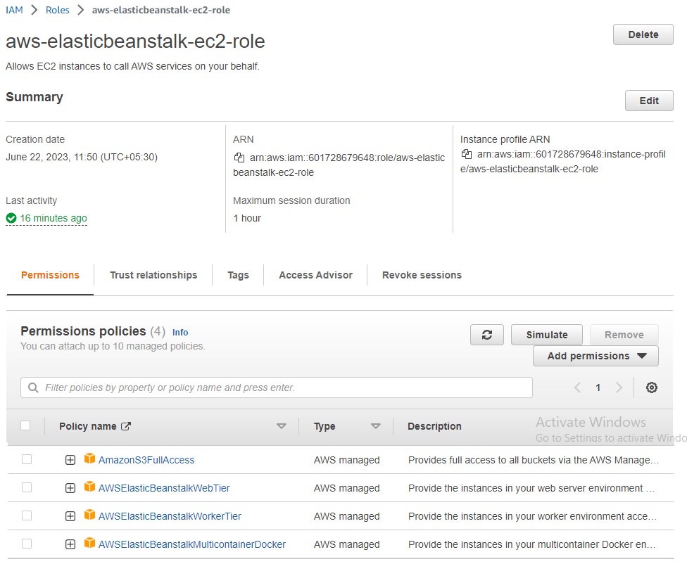Viewport: 687px width, 564px height.
Task: Open the Access Advisor tab
Action: 315,275
